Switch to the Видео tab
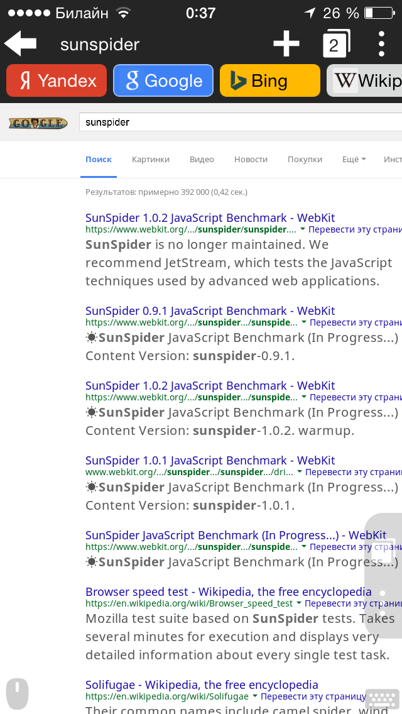The height and width of the screenshot is (714, 402). [202, 160]
